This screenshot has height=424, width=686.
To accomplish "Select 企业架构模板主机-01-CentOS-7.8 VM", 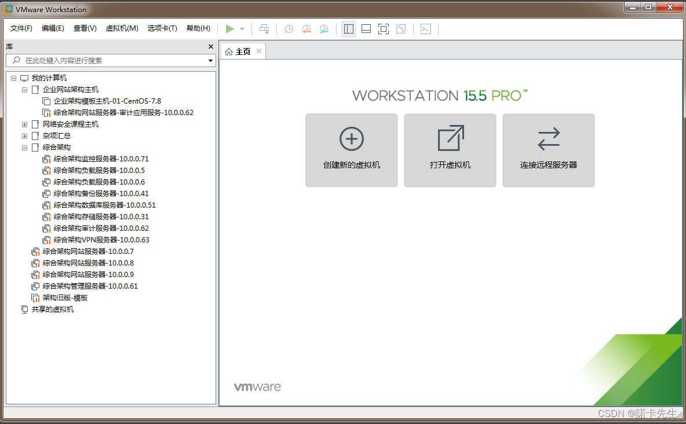I will point(107,101).
